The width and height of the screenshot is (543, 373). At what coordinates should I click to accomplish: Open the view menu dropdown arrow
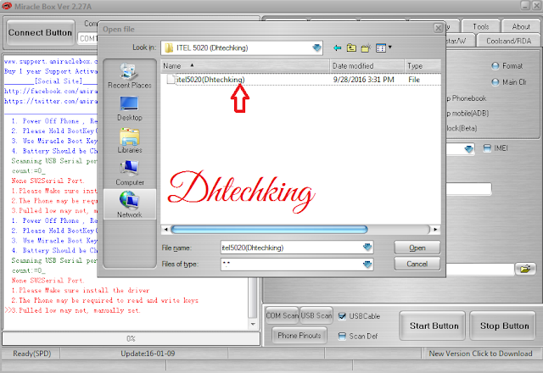[390, 47]
